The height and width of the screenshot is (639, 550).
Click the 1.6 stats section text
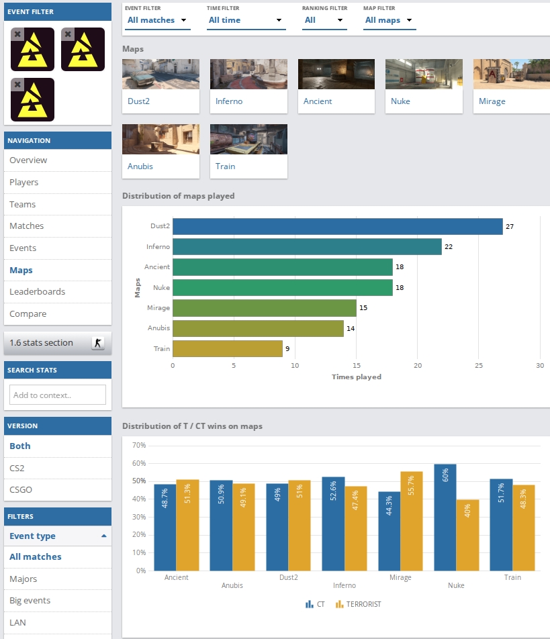coord(41,343)
